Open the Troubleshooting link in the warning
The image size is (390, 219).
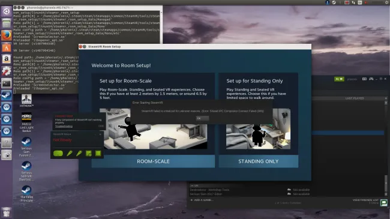(x=64, y=127)
